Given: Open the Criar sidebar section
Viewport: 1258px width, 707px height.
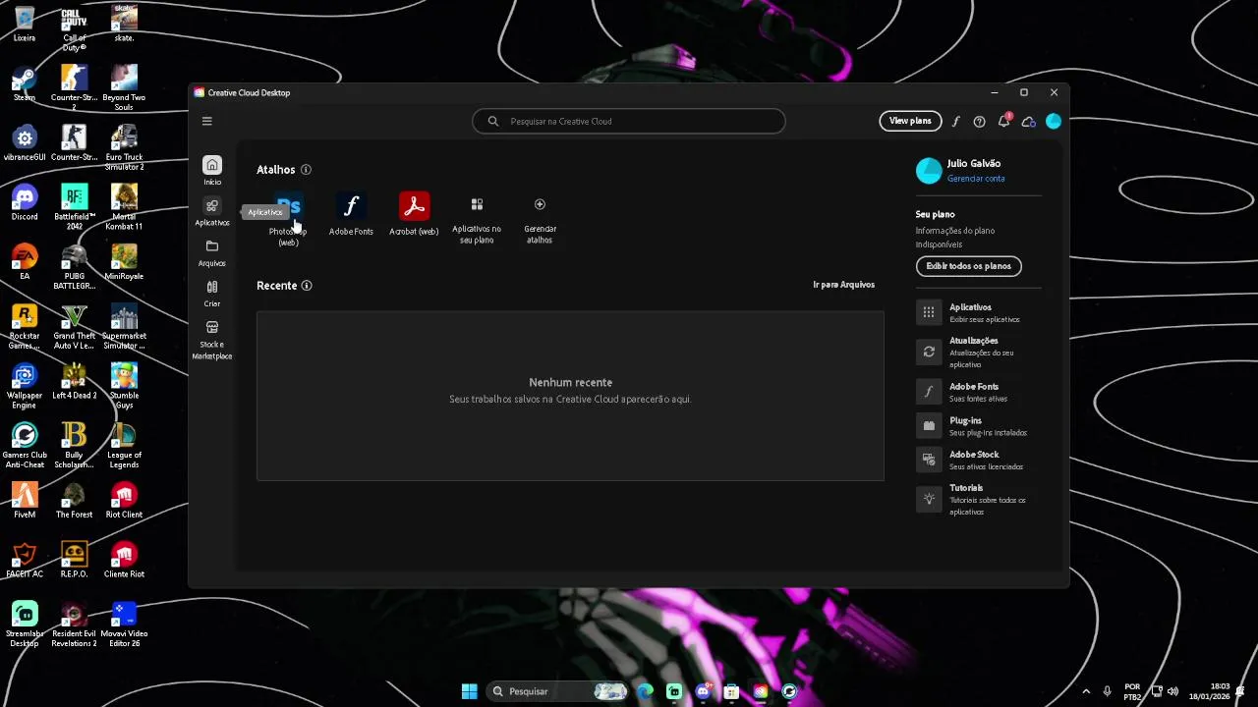Looking at the screenshot, I should coord(212,293).
